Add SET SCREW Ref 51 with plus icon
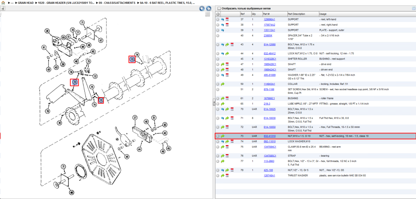Viewport: 416px width, 199px height. (x=218, y=89)
